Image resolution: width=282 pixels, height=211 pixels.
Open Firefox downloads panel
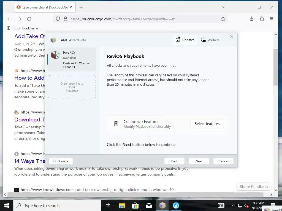point(252,19)
